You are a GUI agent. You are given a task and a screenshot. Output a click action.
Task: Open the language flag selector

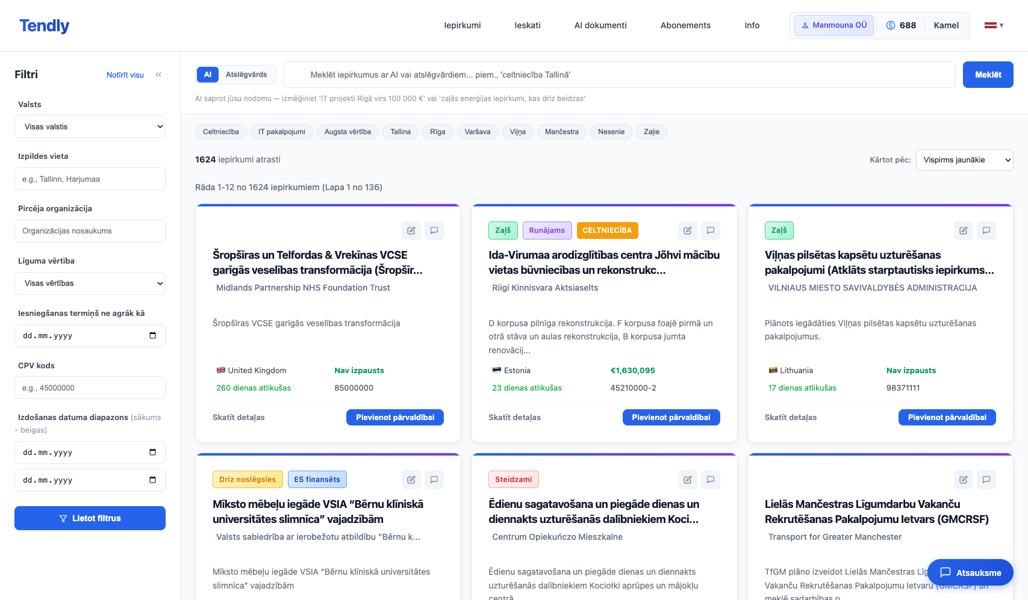(994, 25)
